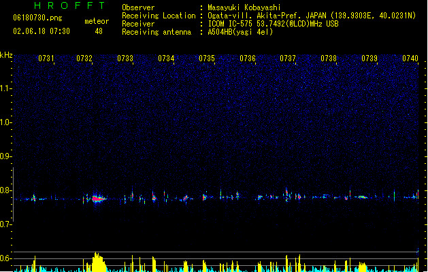The height and width of the screenshot is (272, 428).
Task: Click the Ogata-vill. Akita-Pref. JAPAN location text
Action: pyautogui.click(x=312, y=16)
